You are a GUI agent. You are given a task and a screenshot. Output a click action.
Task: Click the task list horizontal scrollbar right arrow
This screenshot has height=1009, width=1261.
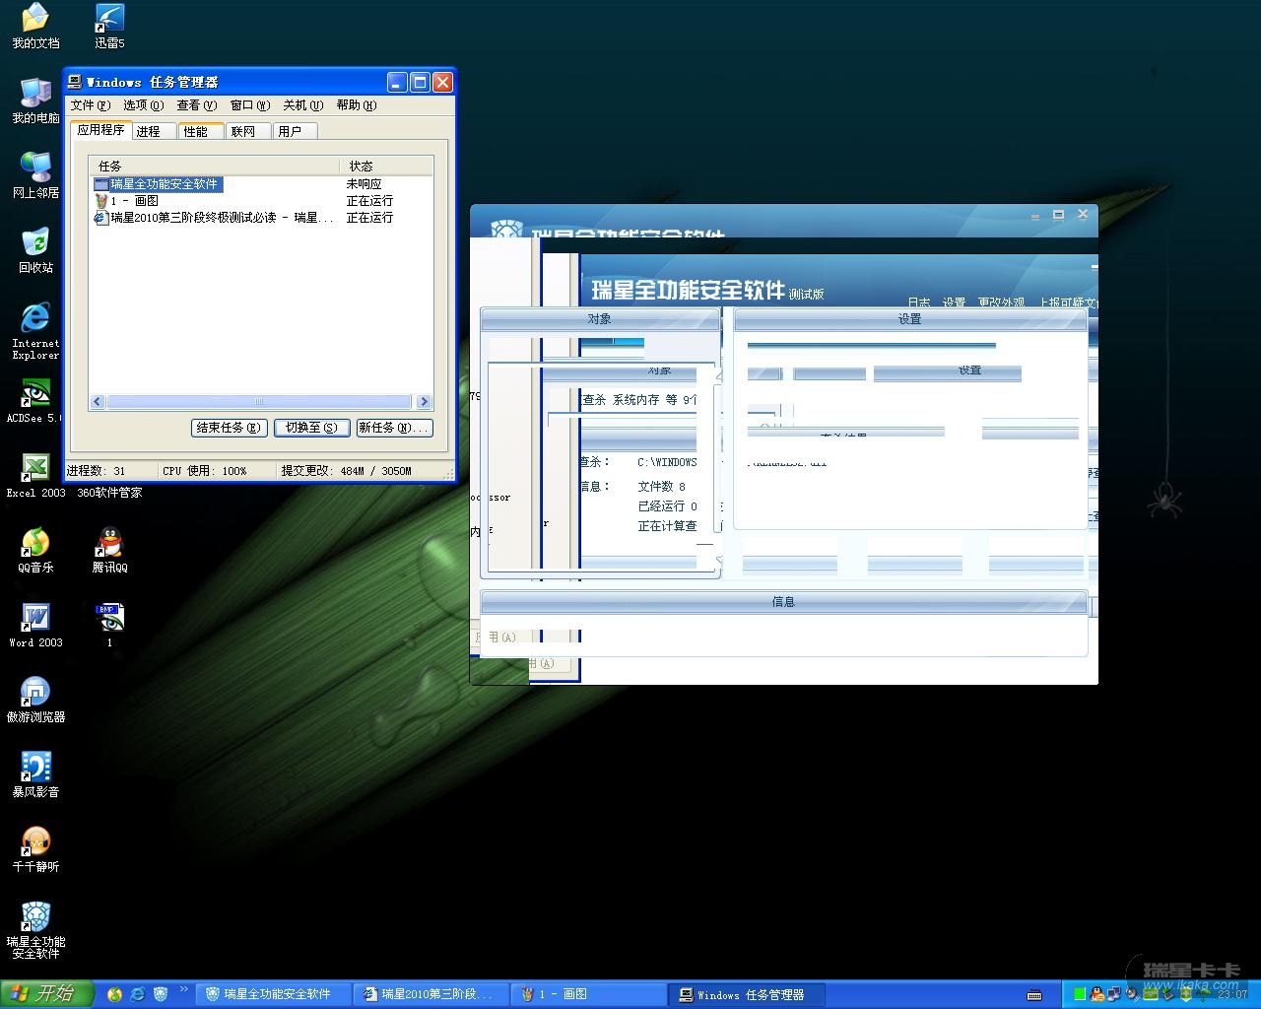pyautogui.click(x=424, y=402)
